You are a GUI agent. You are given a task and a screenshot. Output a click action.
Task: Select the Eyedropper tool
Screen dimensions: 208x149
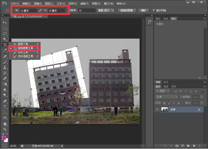[5, 50]
